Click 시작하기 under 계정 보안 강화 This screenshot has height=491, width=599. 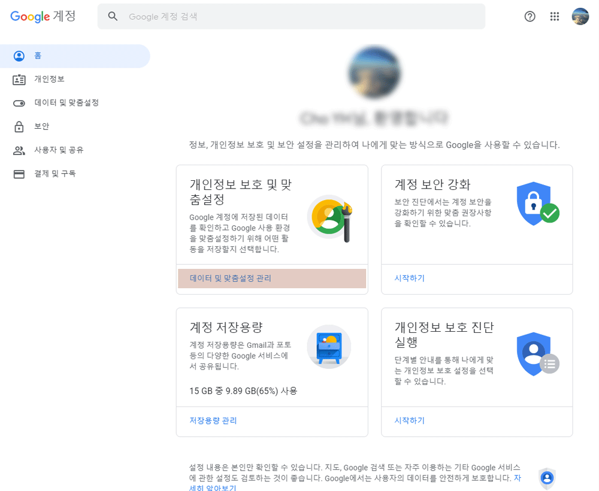[410, 278]
